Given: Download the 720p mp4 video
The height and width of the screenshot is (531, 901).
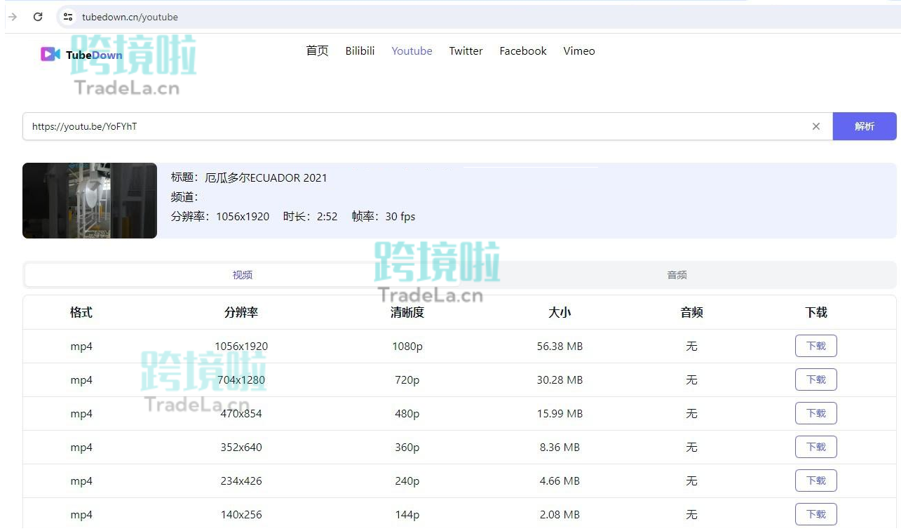Looking at the screenshot, I should (815, 379).
